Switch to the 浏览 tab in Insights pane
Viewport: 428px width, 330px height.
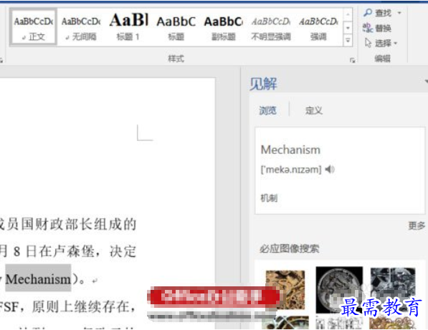(267, 111)
